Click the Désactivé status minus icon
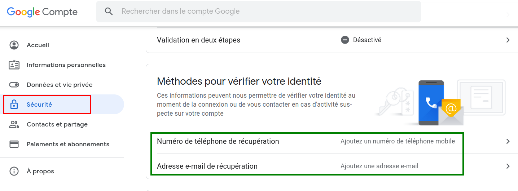518x191 pixels. [x=345, y=40]
